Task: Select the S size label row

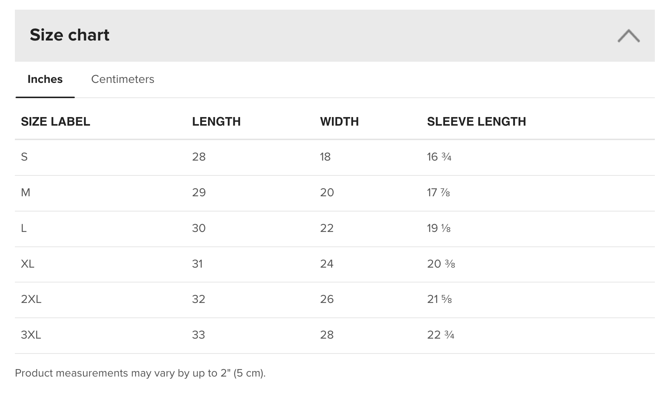Action: pyautogui.click(x=25, y=157)
